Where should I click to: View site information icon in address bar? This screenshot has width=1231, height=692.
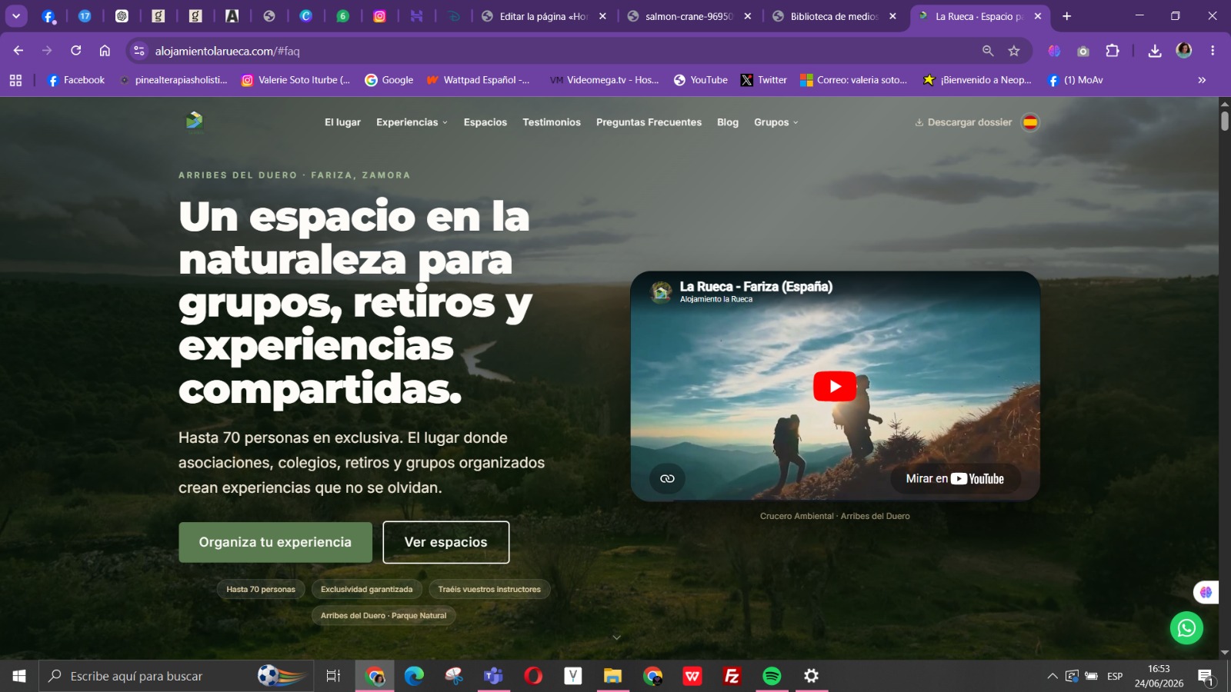point(139,51)
